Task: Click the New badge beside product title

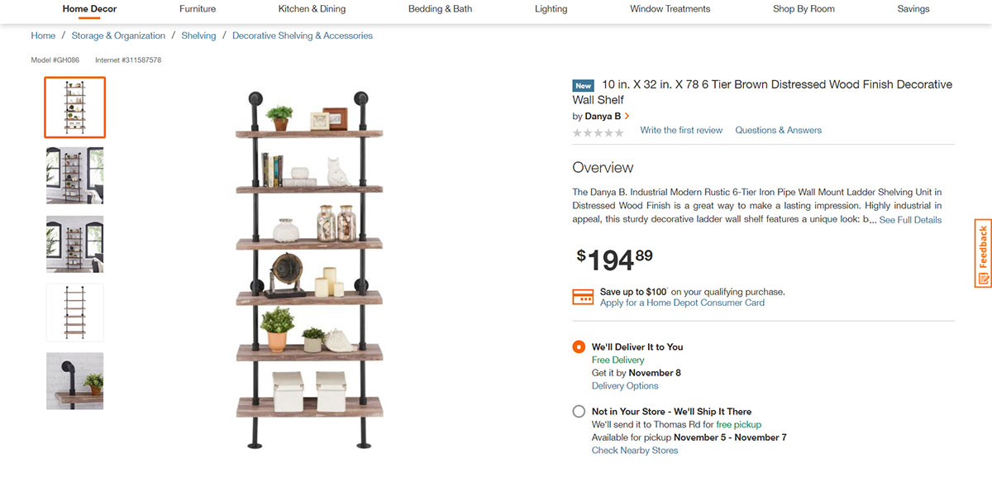Action: (584, 85)
